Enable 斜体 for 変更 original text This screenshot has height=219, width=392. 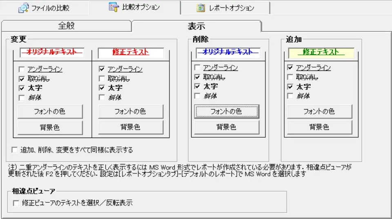click(22, 97)
